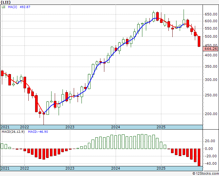
Task: Click the last red MACD histogram bar
Action: click(x=199, y=157)
